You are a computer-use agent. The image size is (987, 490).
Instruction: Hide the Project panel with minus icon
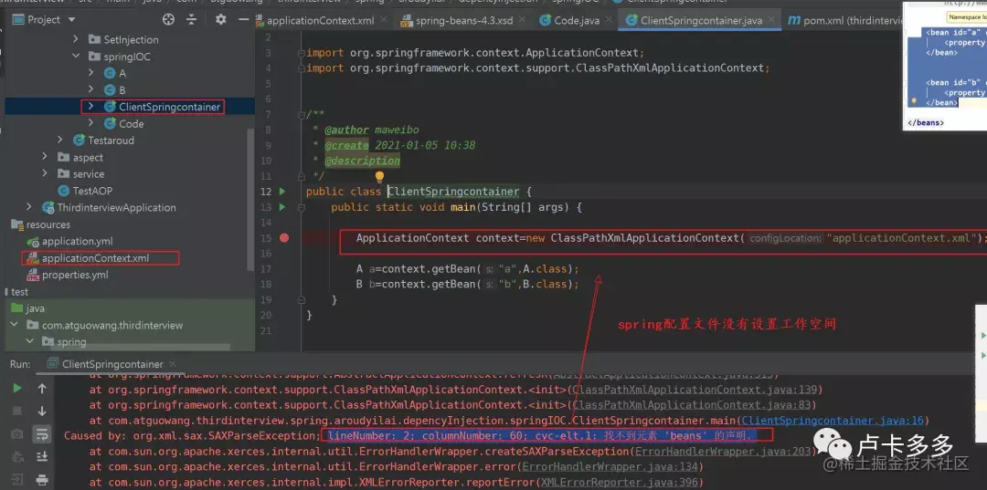point(244,19)
